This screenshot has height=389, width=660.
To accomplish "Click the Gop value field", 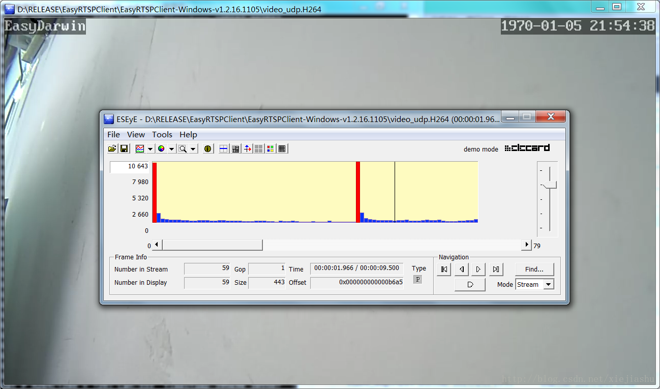I will pyautogui.click(x=267, y=269).
